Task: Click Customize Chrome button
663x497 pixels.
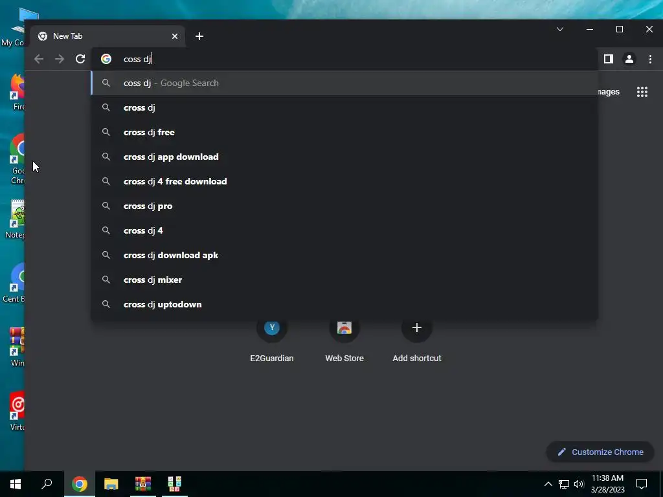Action: 600,452
